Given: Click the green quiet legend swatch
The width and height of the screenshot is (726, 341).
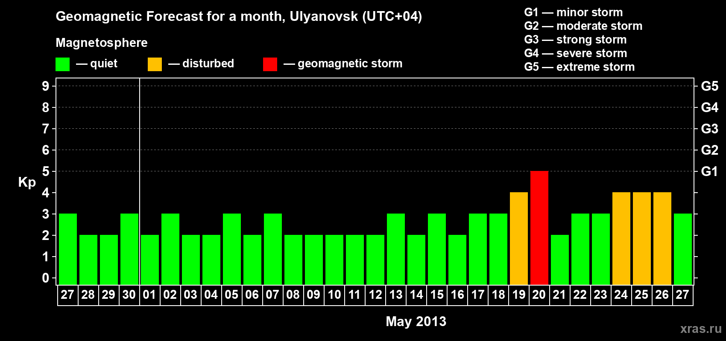Looking at the screenshot, I should 63,64.
